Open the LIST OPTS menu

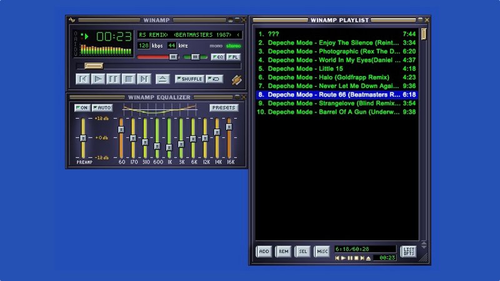point(409,252)
